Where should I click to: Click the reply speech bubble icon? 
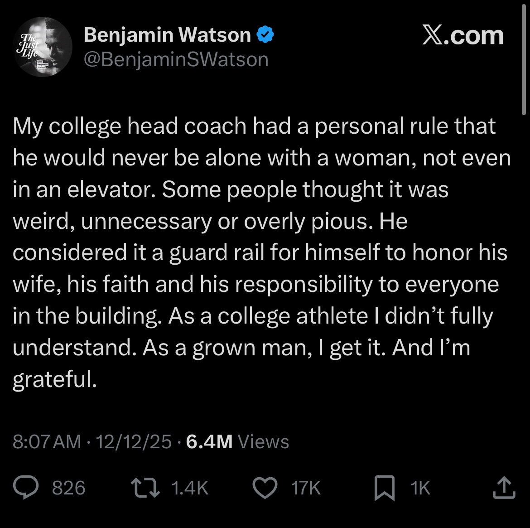(27, 488)
